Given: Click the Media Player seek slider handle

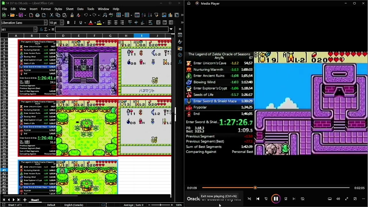Looking at the screenshot, I should click(255, 188).
